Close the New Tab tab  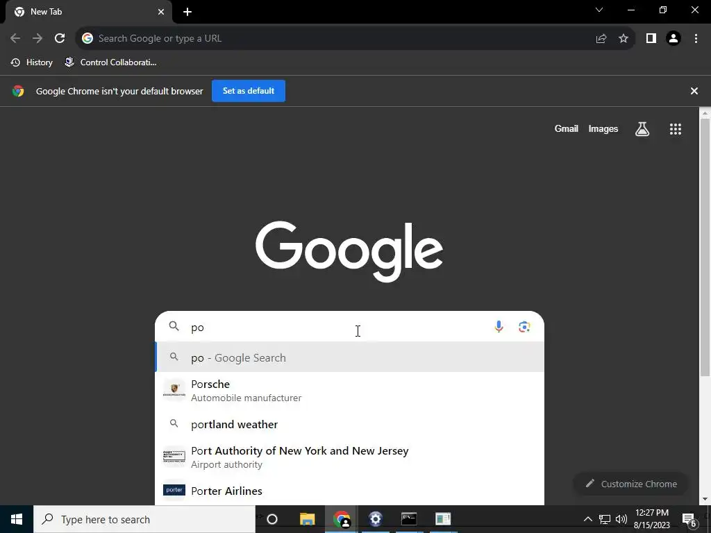click(161, 12)
